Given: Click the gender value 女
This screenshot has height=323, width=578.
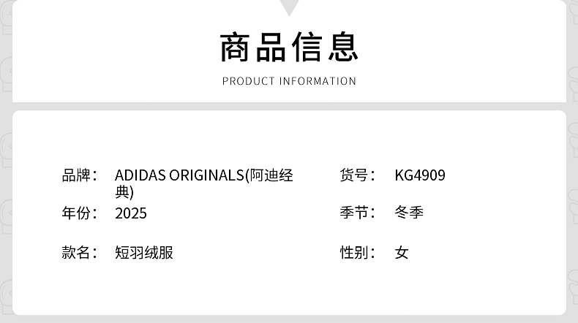Looking at the screenshot, I should [x=402, y=253].
